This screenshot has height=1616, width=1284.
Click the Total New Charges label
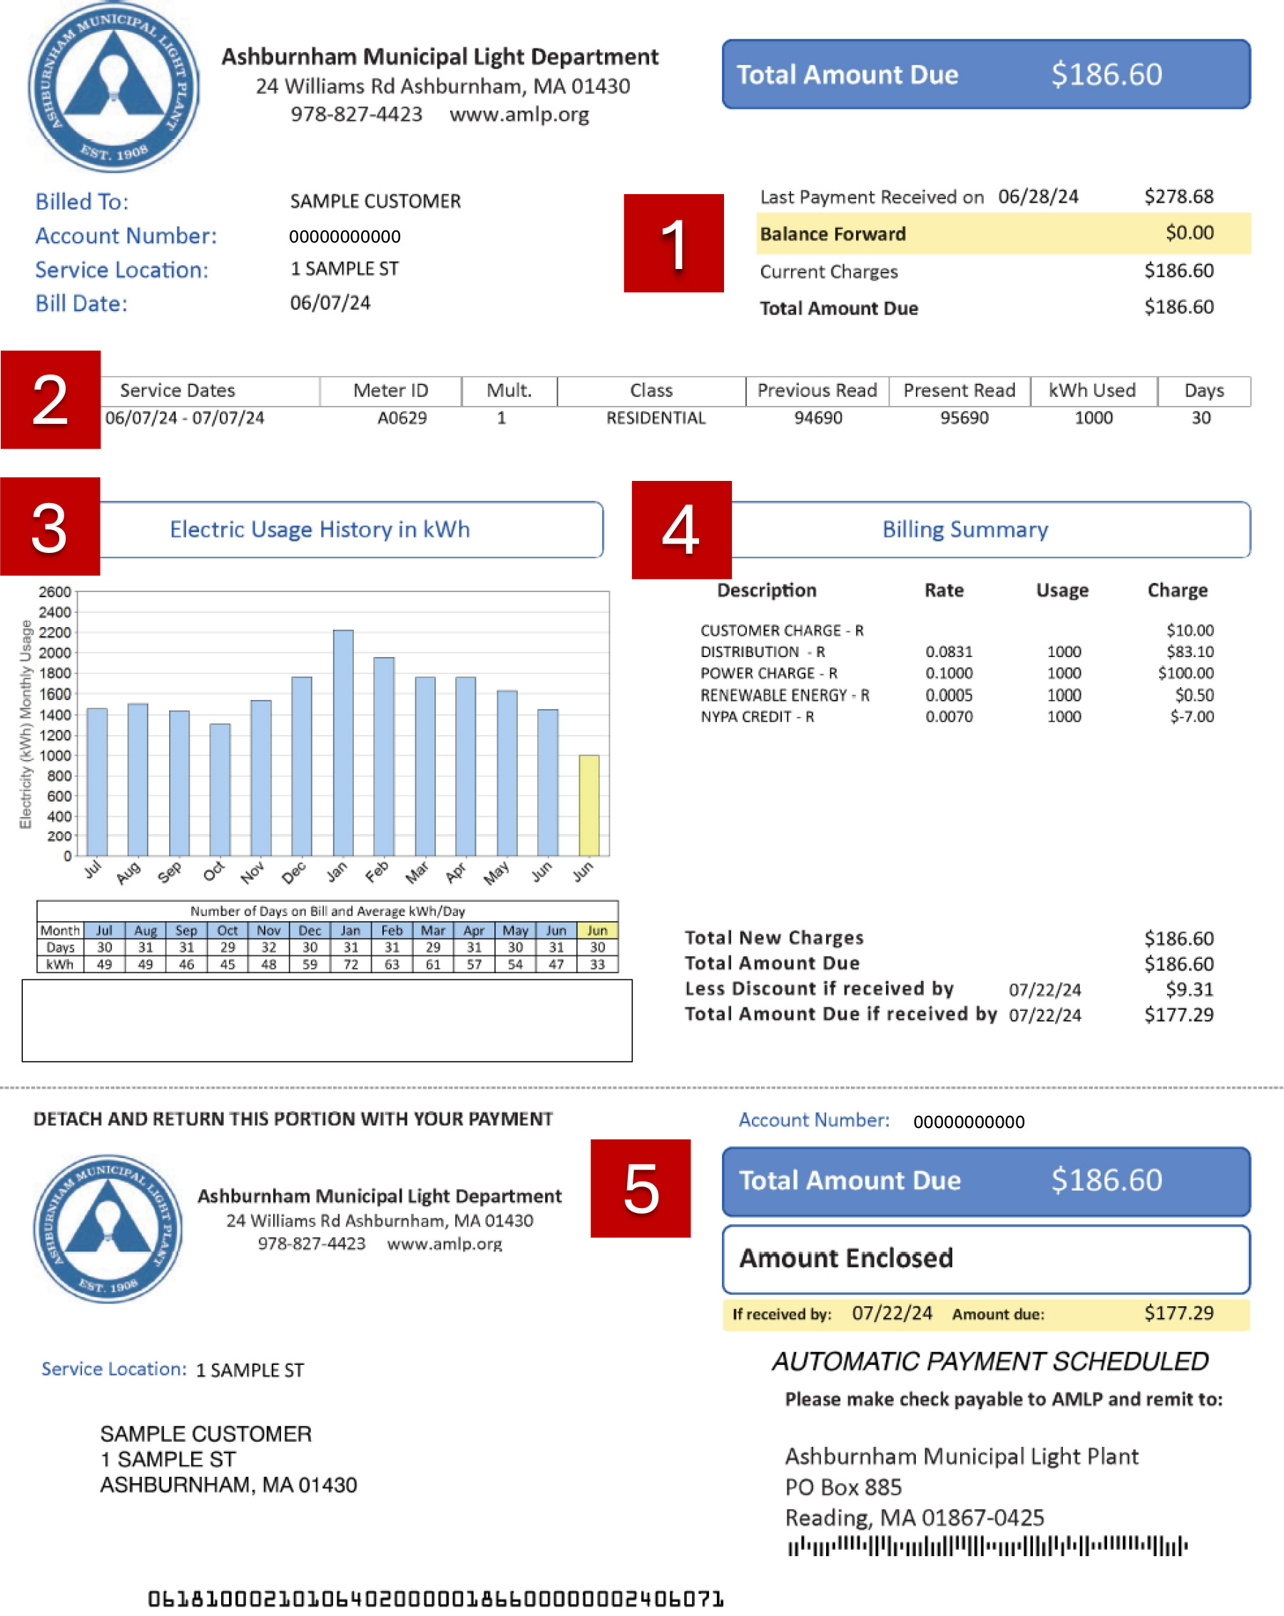pyautogui.click(x=773, y=937)
